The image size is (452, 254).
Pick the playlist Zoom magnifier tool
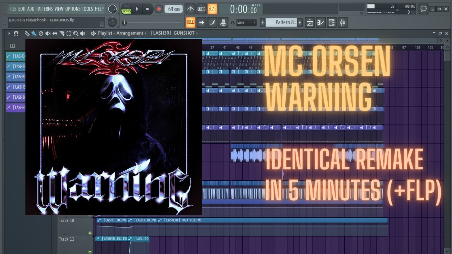pos(76,33)
